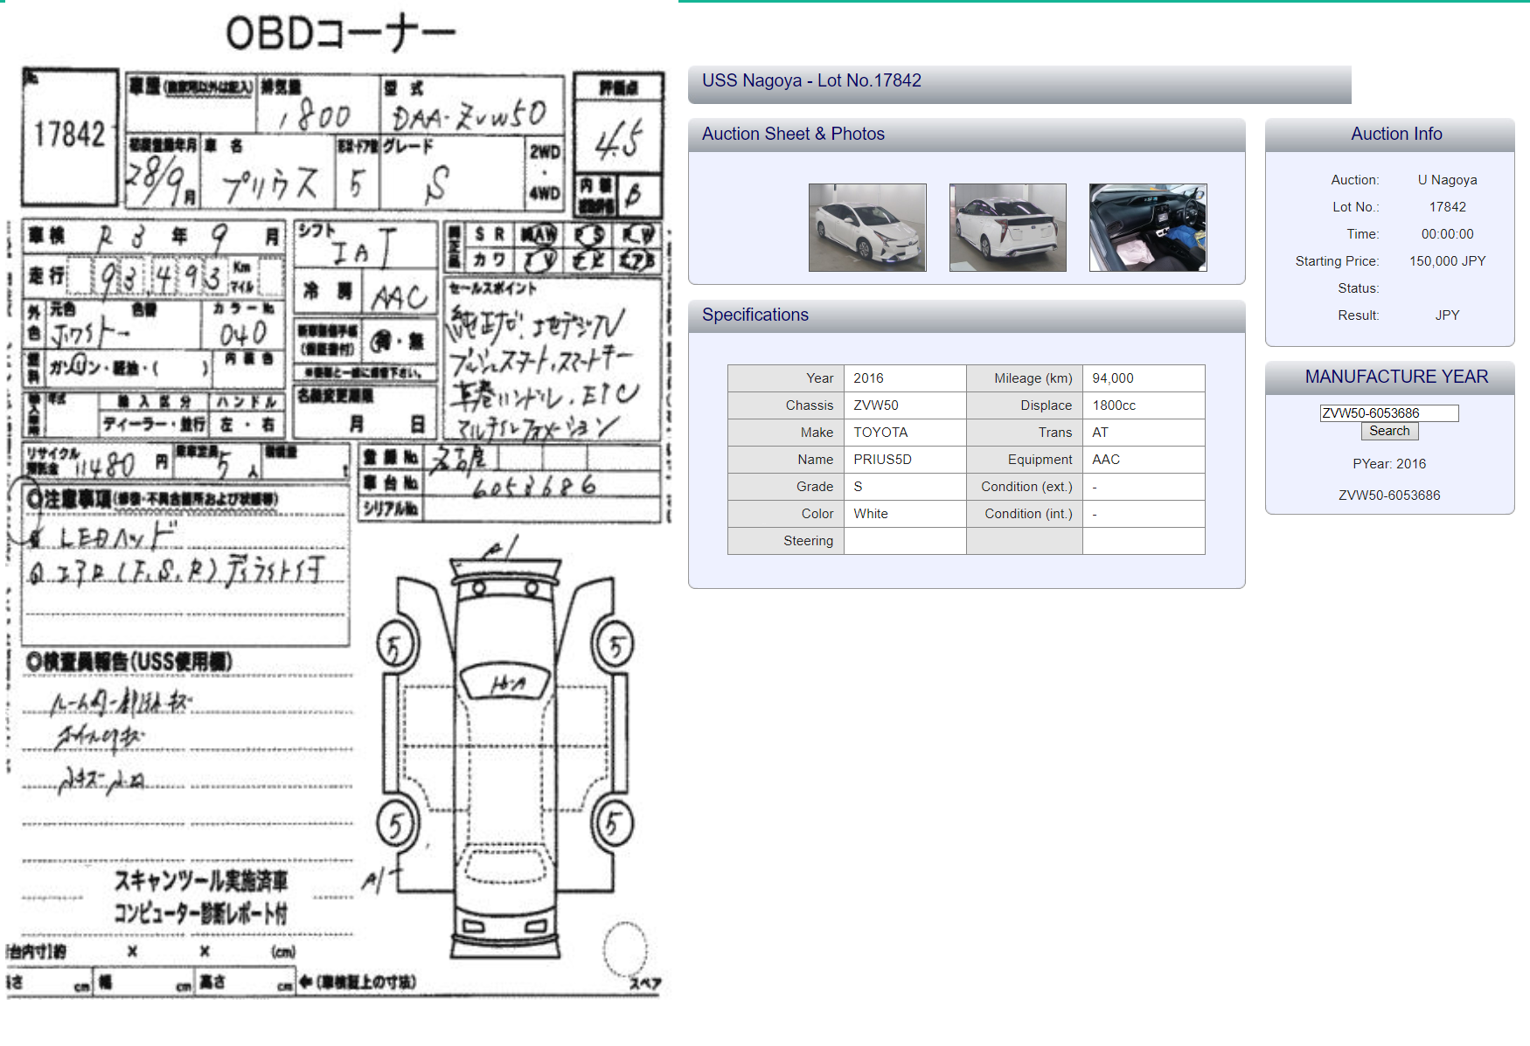Image resolution: width=1530 pixels, height=1046 pixels.
Task: Select the Color value 'White'
Action: click(x=871, y=514)
